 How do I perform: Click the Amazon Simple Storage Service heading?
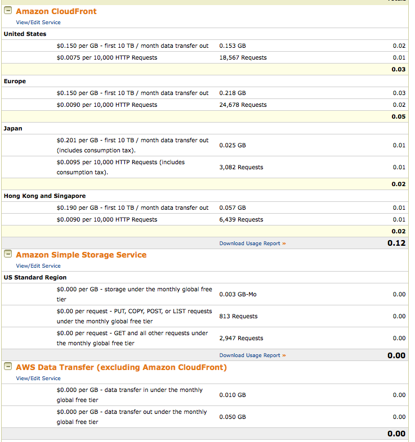(81, 255)
